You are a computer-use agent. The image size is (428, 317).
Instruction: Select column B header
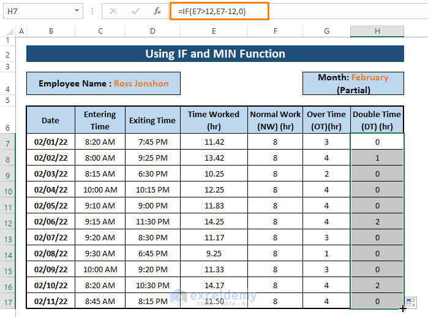coord(50,31)
